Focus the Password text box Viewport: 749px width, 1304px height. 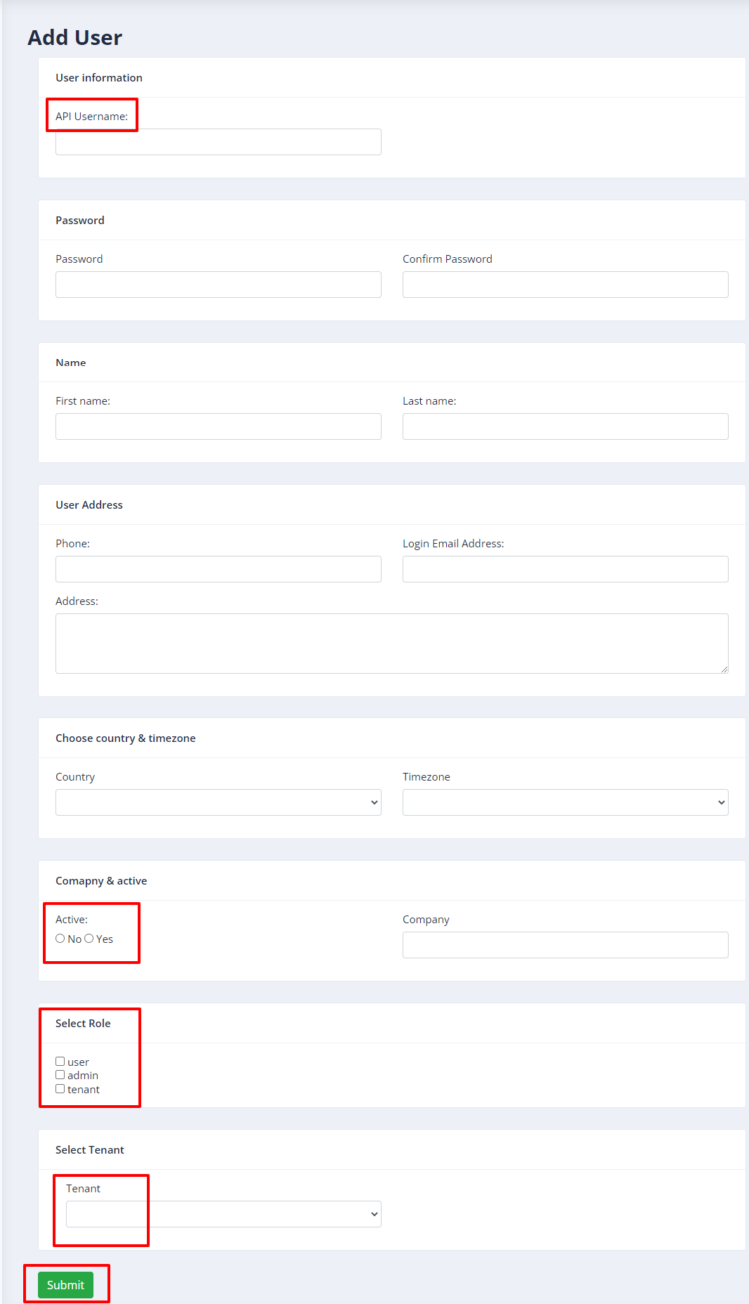pos(218,285)
